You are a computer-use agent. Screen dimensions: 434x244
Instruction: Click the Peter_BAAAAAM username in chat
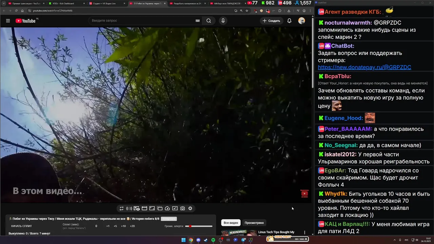[x=348, y=129]
